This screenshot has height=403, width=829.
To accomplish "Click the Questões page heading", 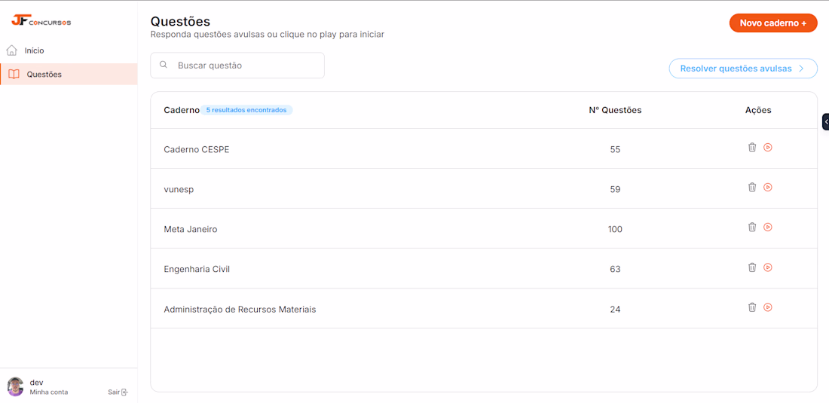I will tap(180, 22).
